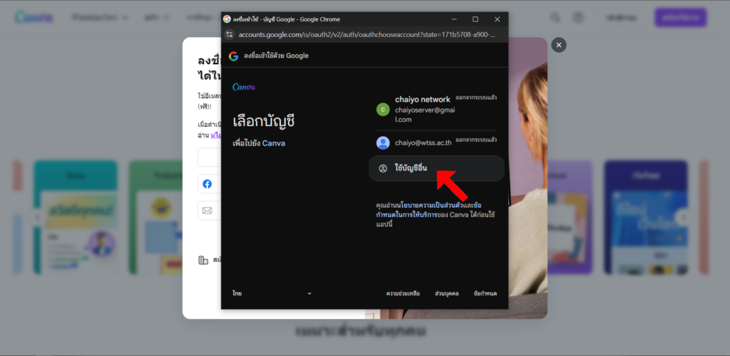Open the ข้อกำหนดในการให้บริการ terms of service link

[x=428, y=210]
